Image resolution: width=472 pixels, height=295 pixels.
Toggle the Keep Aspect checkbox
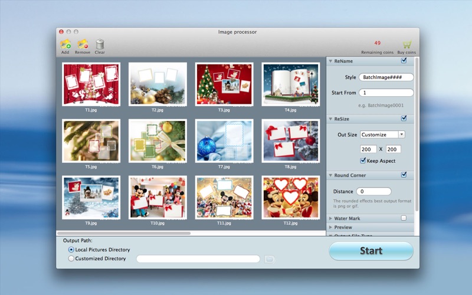[x=363, y=160]
